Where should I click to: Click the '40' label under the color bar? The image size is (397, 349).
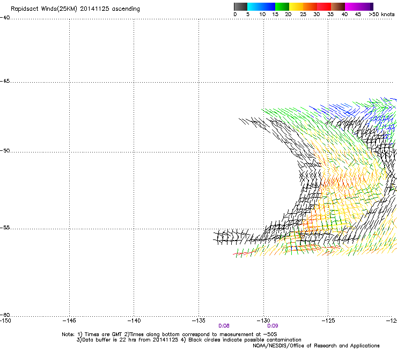click(344, 14)
